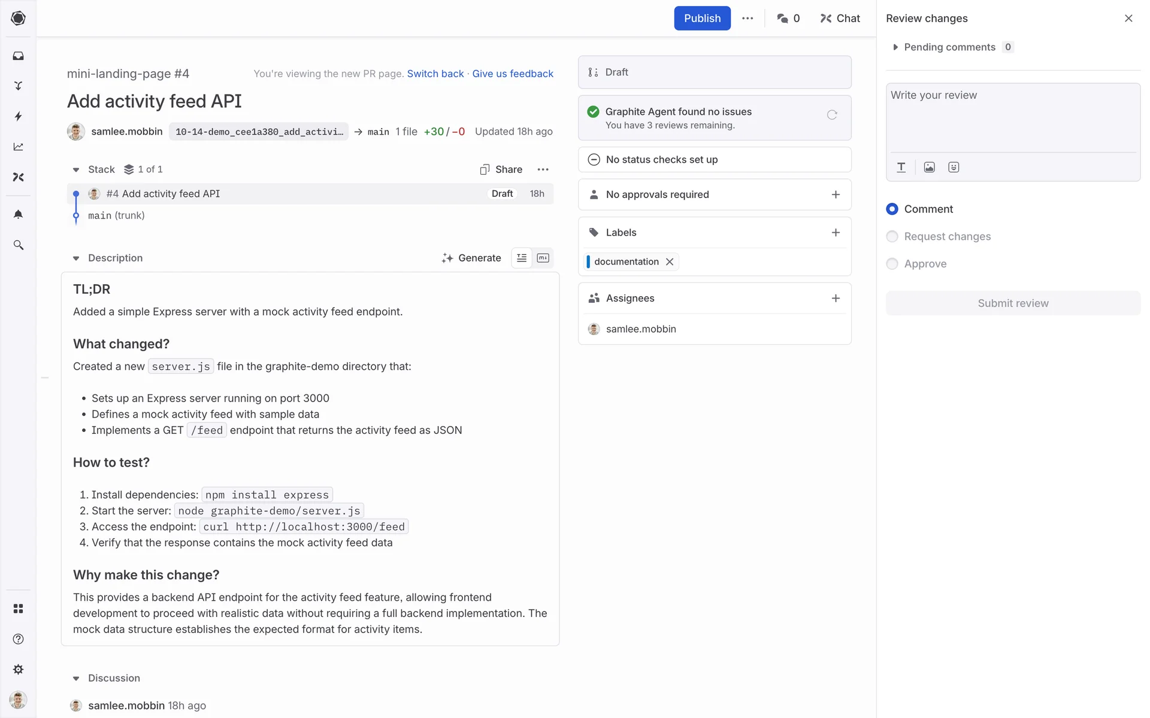
Task: Open the Chat panel
Action: coord(840,19)
